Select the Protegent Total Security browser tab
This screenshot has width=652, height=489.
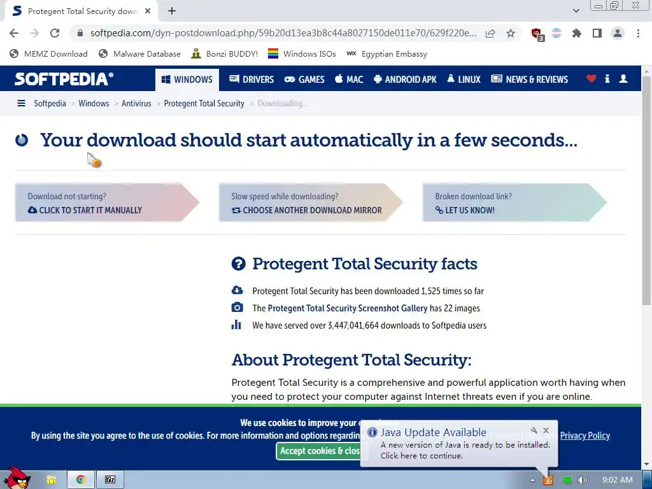tap(81, 11)
